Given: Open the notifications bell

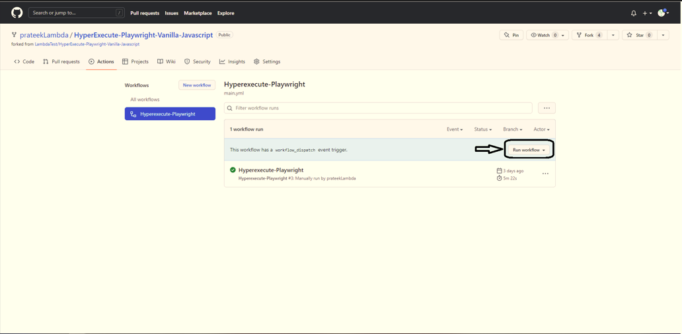Looking at the screenshot, I should coord(633,13).
